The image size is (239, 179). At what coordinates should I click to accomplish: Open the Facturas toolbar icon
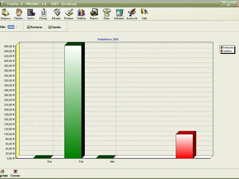click(69, 14)
